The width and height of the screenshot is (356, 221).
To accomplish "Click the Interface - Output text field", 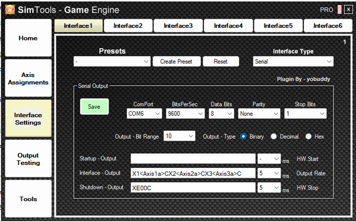I will pyautogui.click(x=193, y=173).
